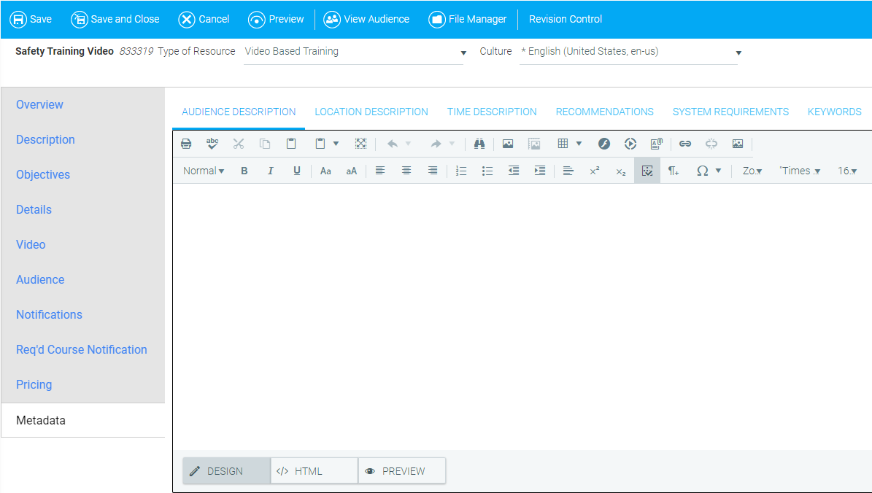Viewport: 872px width, 493px height.
Task: Click the numbered list icon
Action: point(461,171)
